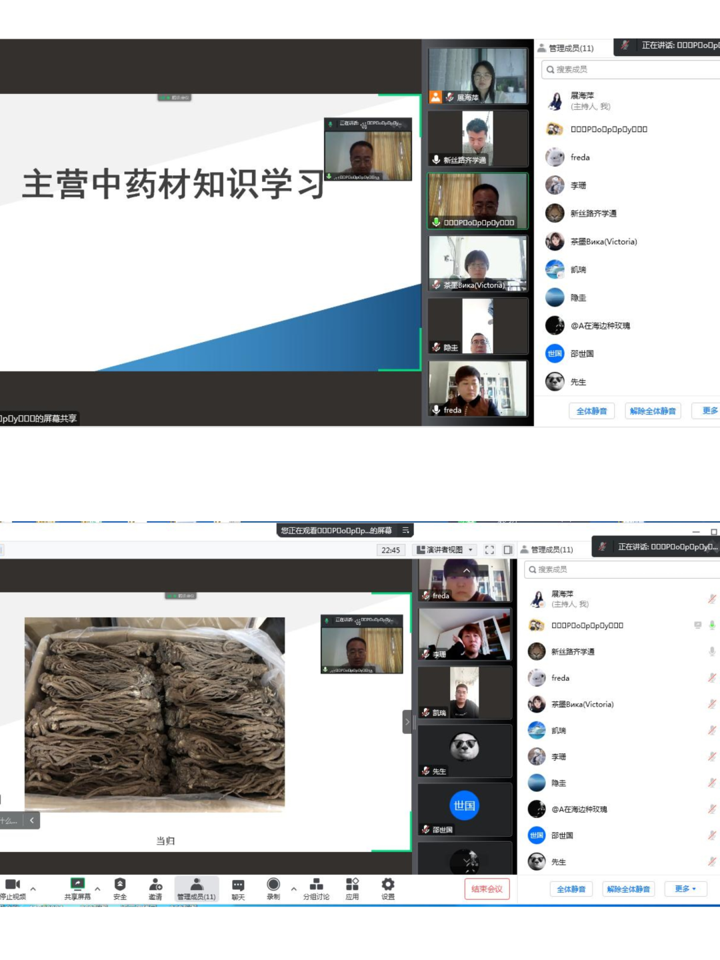Open the 设置 settings gear icon

pos(388,885)
